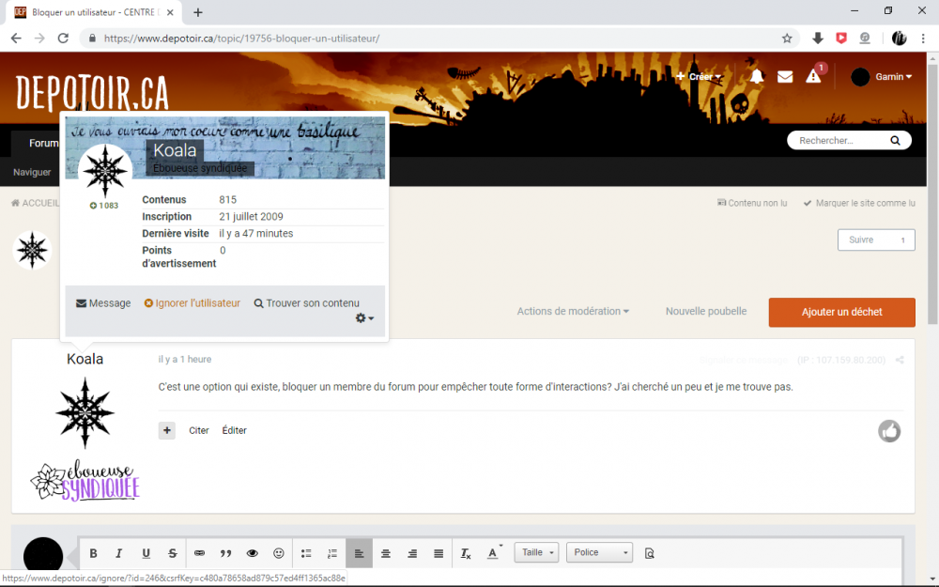The image size is (939, 587).
Task: Expand the Actions de modération menu
Action: point(573,311)
